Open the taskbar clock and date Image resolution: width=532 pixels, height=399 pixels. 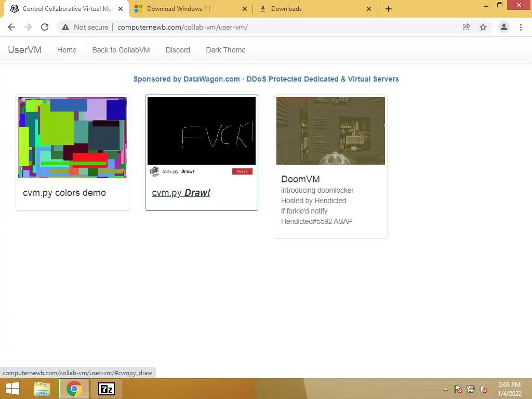click(509, 389)
